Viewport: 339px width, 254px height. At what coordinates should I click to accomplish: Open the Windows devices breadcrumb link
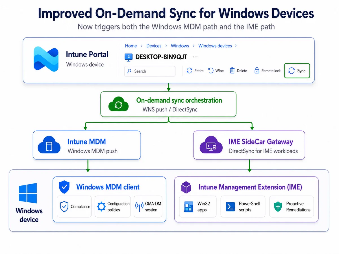click(215, 46)
